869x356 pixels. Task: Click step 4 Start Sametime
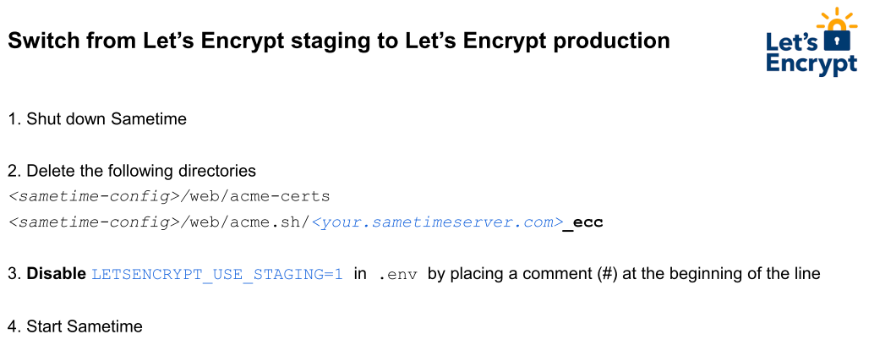tap(75, 326)
